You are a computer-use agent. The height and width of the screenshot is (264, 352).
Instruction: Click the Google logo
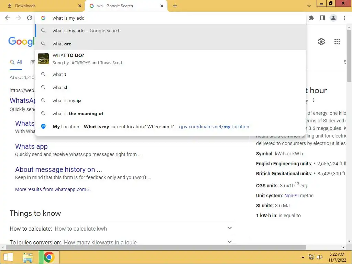click(x=22, y=42)
